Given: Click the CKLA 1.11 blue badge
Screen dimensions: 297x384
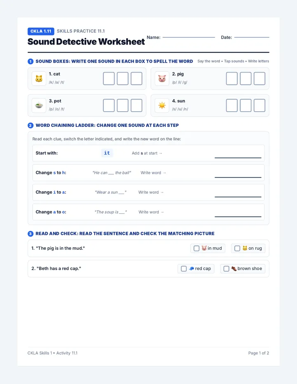Looking at the screenshot, I should (x=41, y=31).
